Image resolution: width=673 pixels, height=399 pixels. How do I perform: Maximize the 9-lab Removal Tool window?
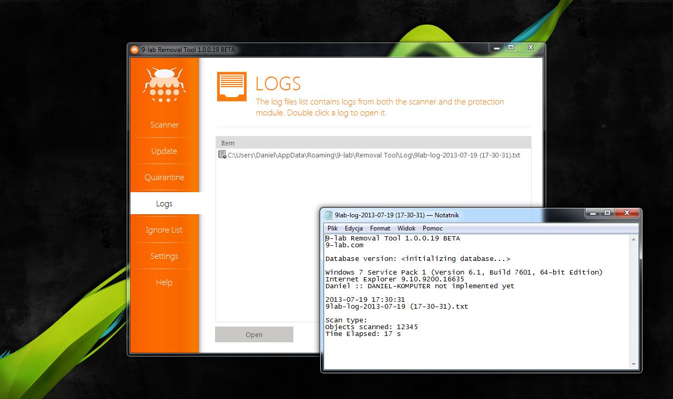511,48
